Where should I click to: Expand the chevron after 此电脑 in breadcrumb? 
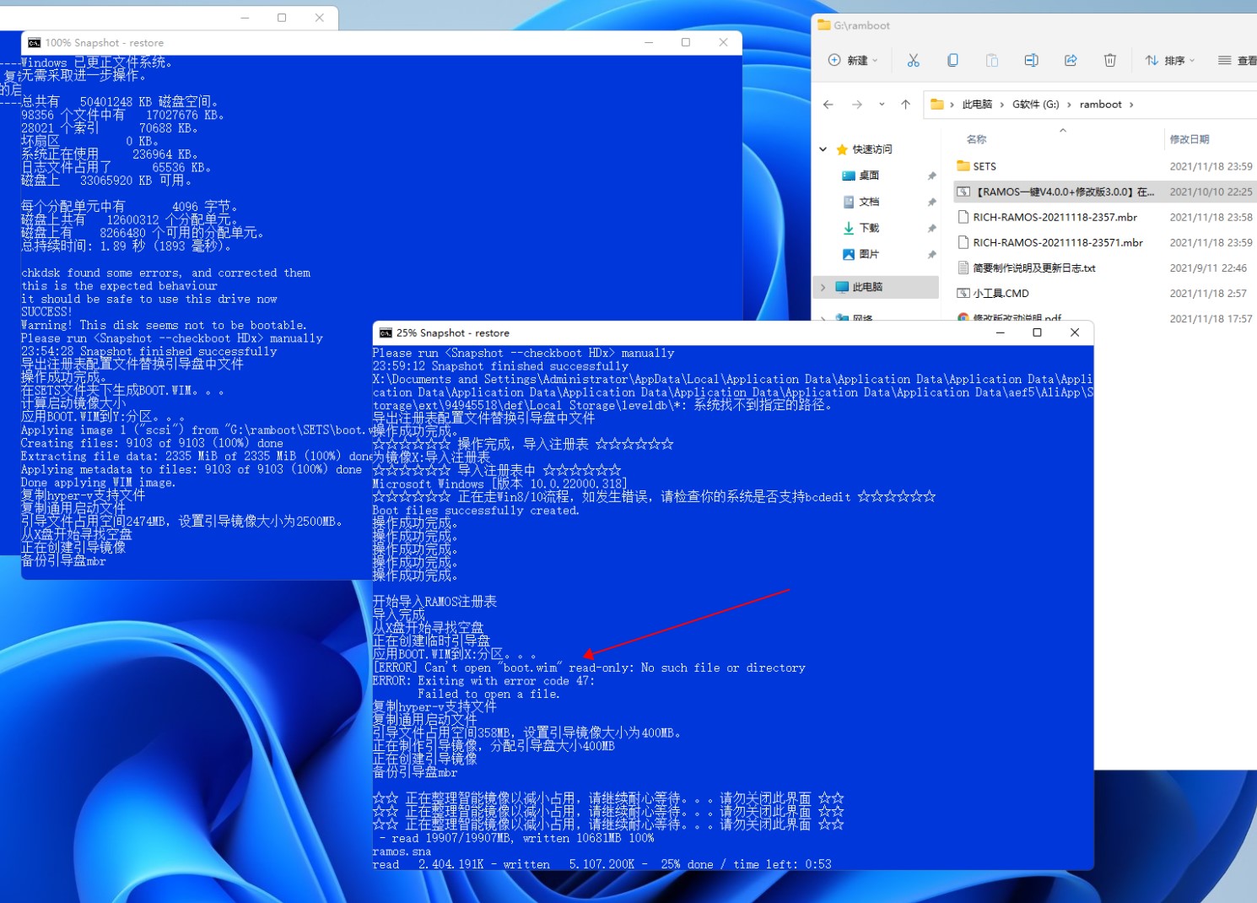(1002, 105)
